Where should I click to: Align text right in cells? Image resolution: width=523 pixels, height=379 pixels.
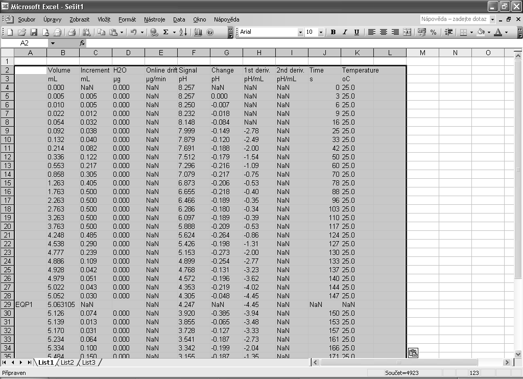395,32
